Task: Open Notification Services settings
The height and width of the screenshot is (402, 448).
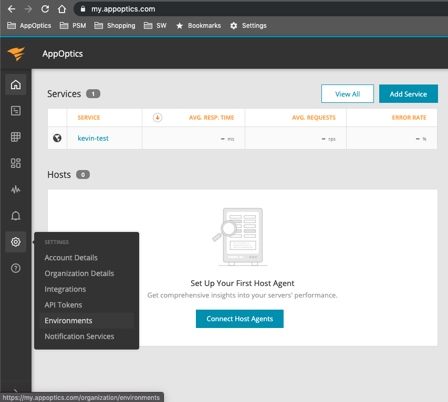Action: (x=79, y=336)
